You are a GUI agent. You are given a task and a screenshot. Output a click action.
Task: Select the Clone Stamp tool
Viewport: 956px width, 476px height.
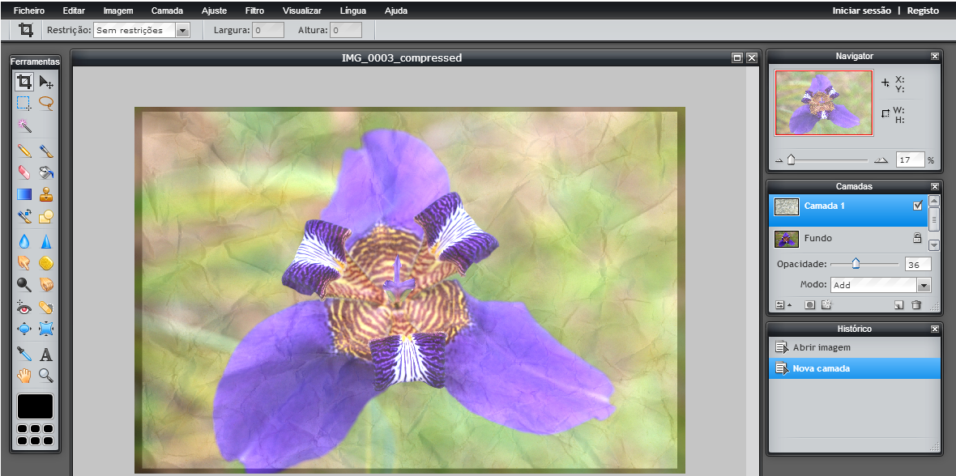click(45, 194)
